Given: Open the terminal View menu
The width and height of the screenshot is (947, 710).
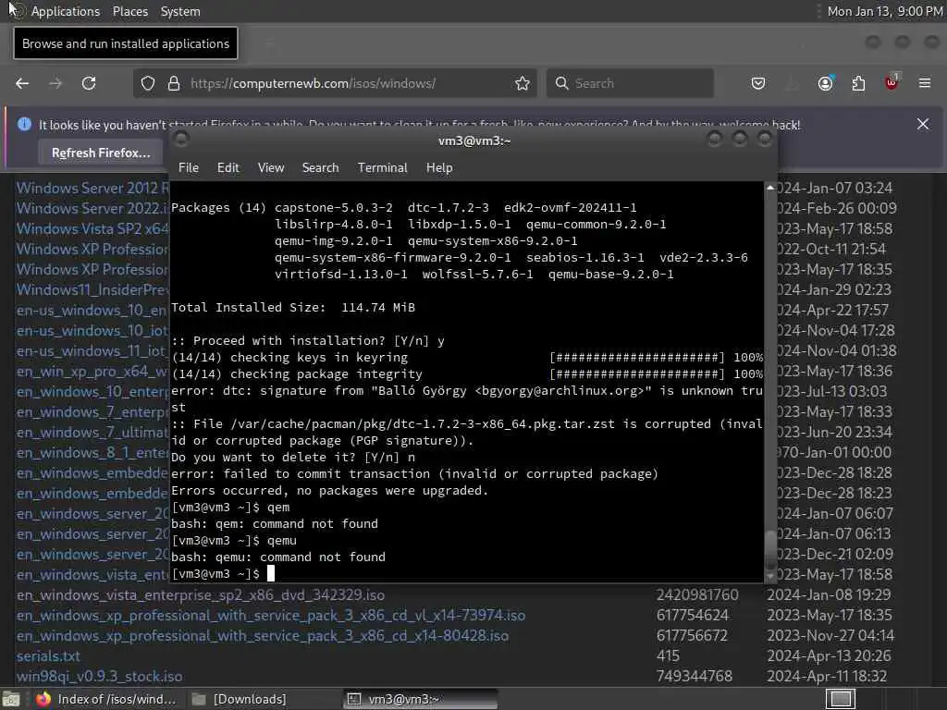Looking at the screenshot, I should coord(271,168).
